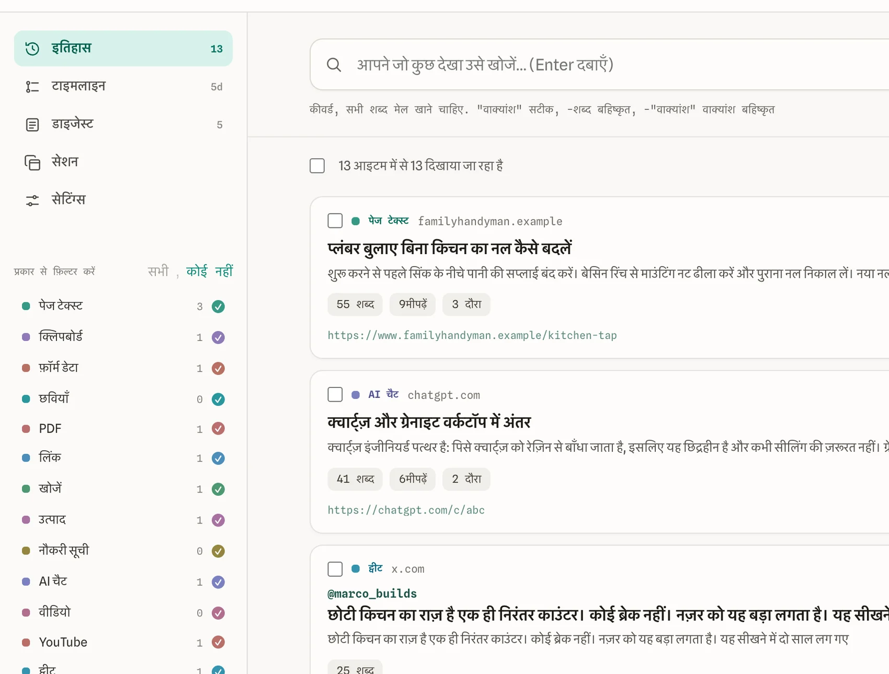Tick the select-all items checkbox
The height and width of the screenshot is (674, 889).
click(317, 166)
